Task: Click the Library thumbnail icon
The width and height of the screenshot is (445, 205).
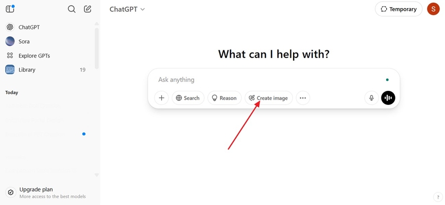Action: [x=10, y=70]
